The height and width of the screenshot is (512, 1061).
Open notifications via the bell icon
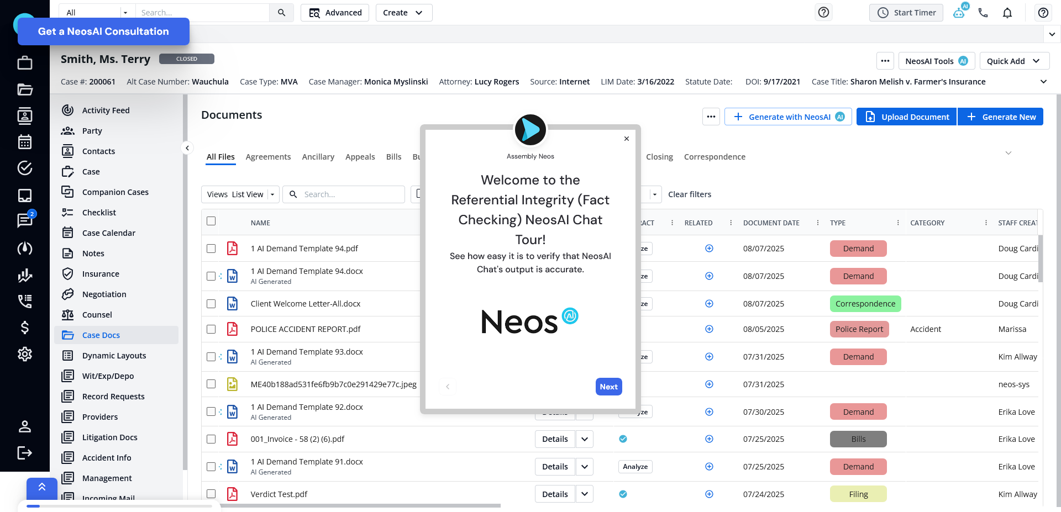pos(1007,12)
